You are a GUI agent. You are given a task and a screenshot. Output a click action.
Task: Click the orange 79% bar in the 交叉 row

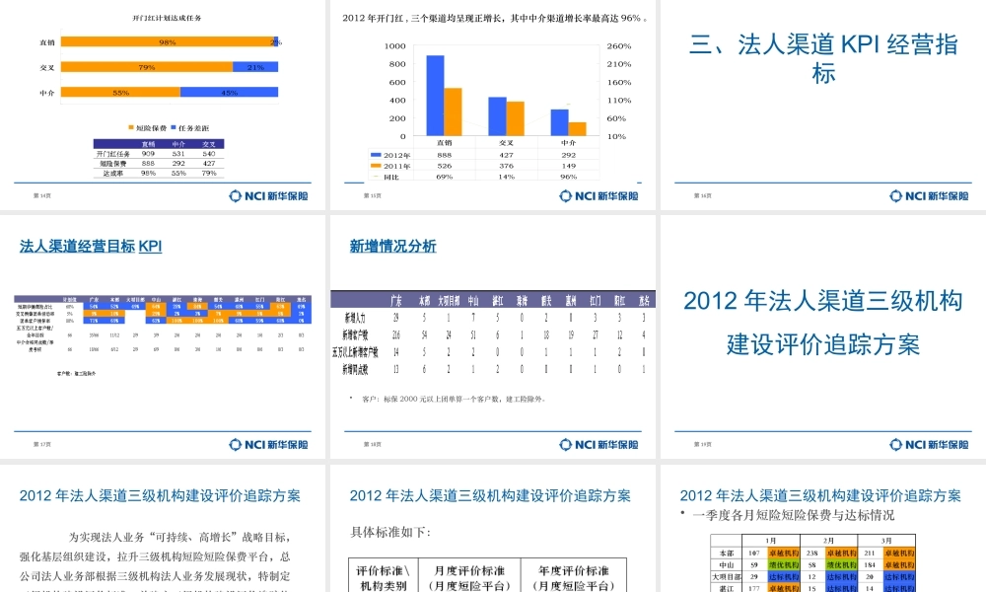[x=147, y=67]
